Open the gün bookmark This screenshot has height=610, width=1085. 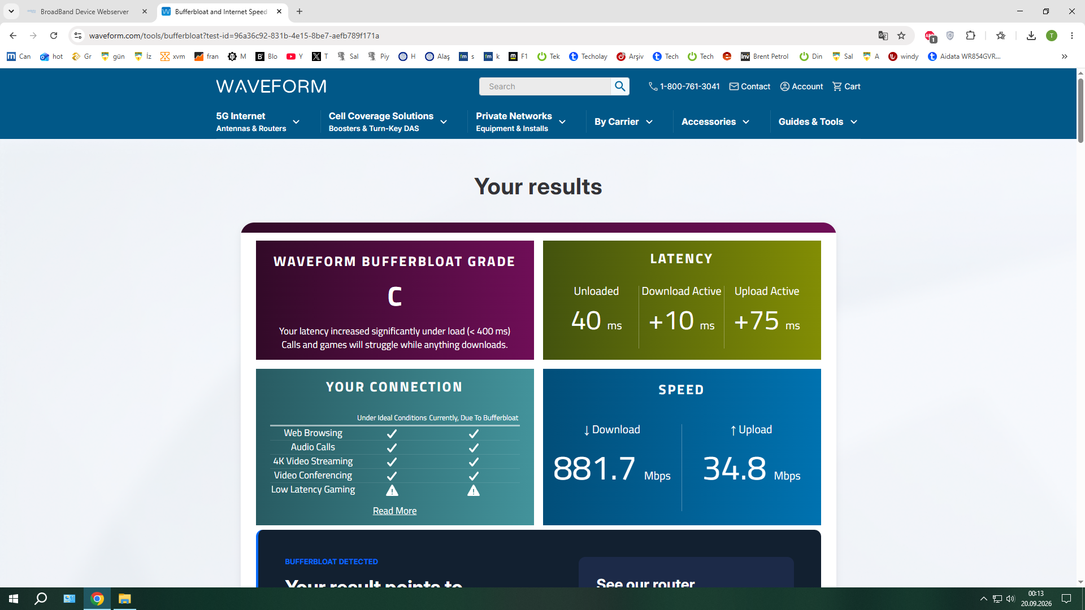tap(113, 56)
